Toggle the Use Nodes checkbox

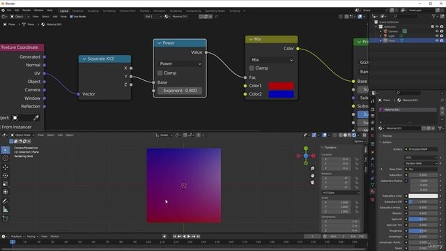(x=71, y=17)
